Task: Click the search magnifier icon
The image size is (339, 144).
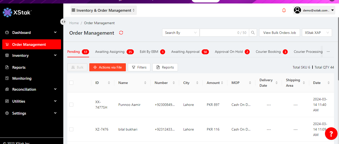Action: click(x=253, y=33)
